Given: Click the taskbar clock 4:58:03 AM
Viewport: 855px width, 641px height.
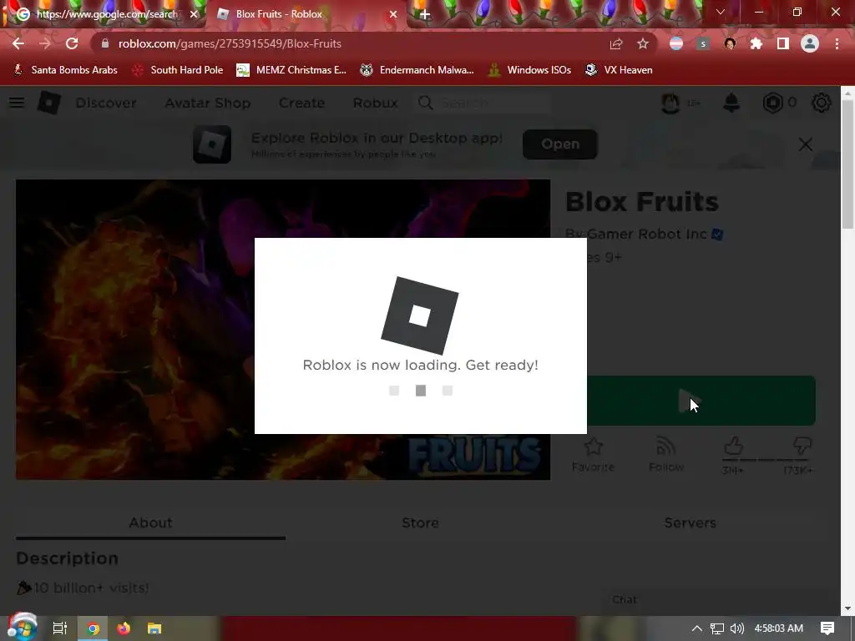Looking at the screenshot, I should 779,628.
